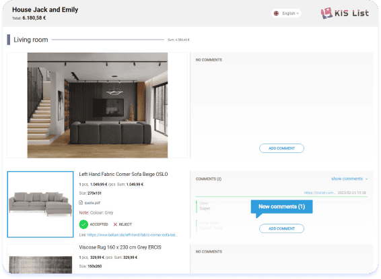Click the KIS List logo icon
This screenshot has height=279, width=381.
pos(326,13)
